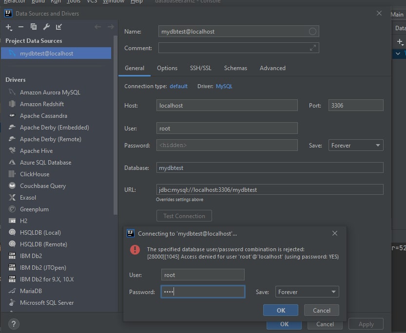Select IBM Db2 for 9.X, 10.X driver
The image size is (406, 333).
[47, 279]
